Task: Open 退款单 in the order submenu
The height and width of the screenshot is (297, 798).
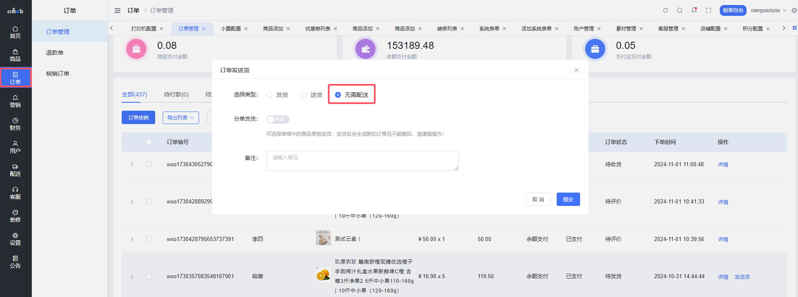Action: (x=55, y=53)
